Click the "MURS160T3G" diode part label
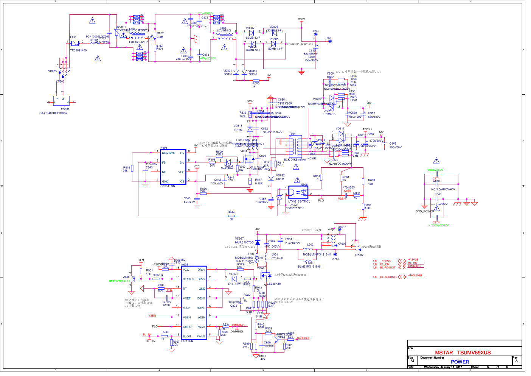The height and width of the screenshot is (376, 531). (x=244, y=242)
